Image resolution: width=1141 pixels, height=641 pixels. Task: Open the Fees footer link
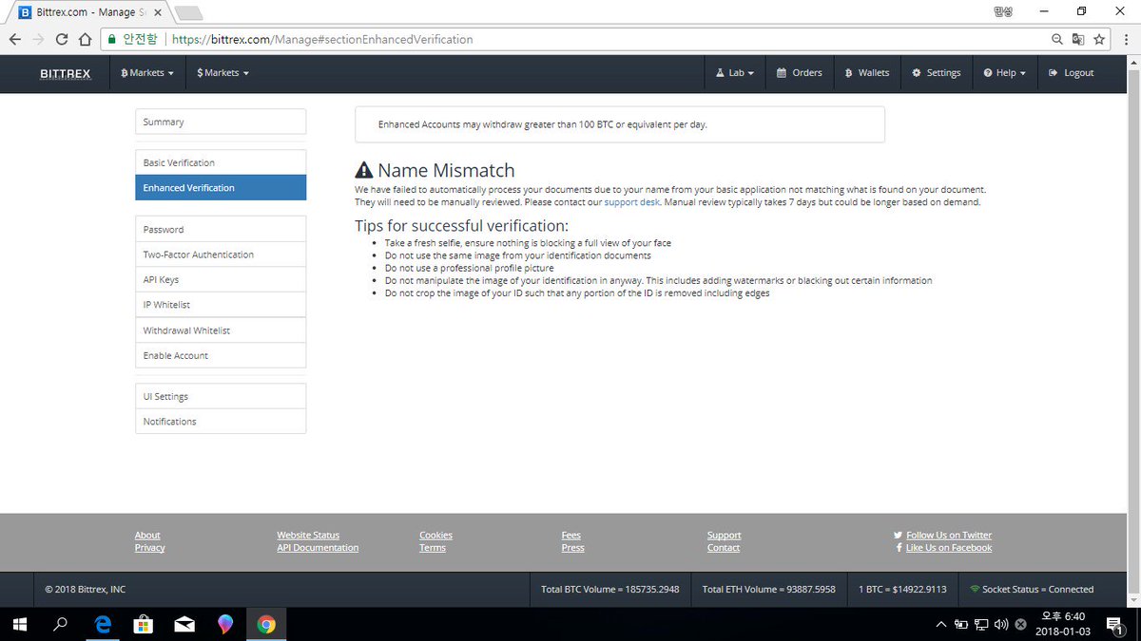click(x=571, y=536)
